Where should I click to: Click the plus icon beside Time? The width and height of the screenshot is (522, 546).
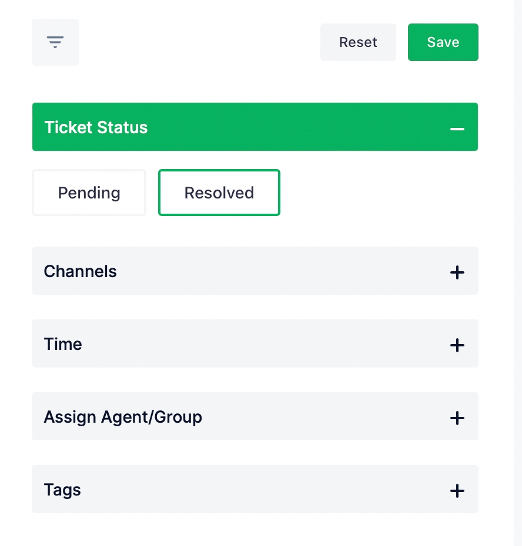pyautogui.click(x=457, y=345)
